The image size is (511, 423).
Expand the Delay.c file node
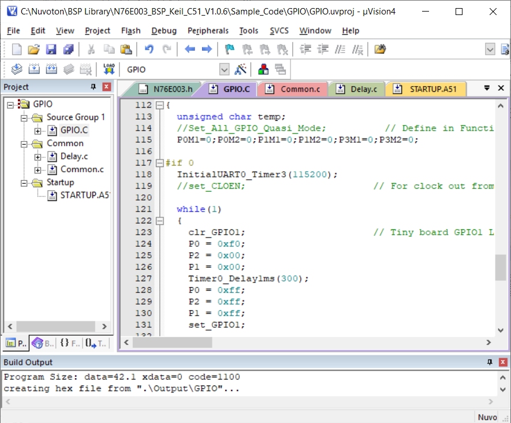pyautogui.click(x=38, y=157)
